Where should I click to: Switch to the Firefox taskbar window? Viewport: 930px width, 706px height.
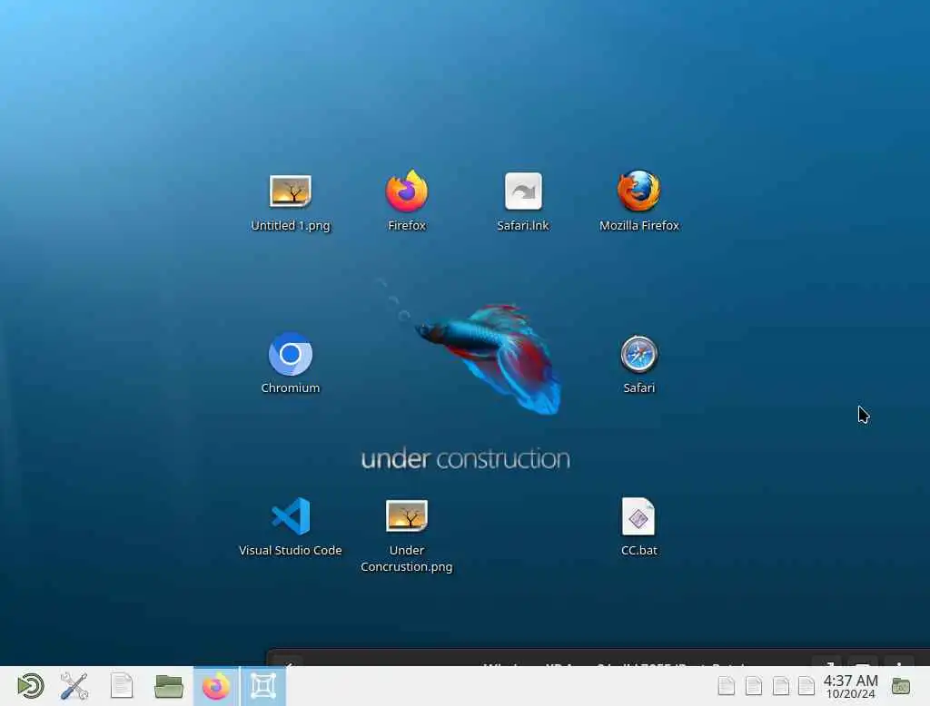pyautogui.click(x=216, y=686)
